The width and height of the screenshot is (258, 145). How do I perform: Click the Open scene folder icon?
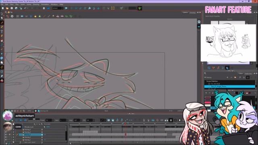[x=7, y=8]
